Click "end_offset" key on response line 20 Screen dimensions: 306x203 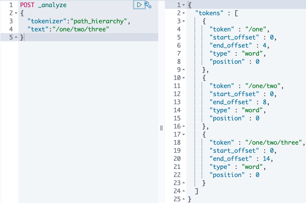click(x=231, y=159)
